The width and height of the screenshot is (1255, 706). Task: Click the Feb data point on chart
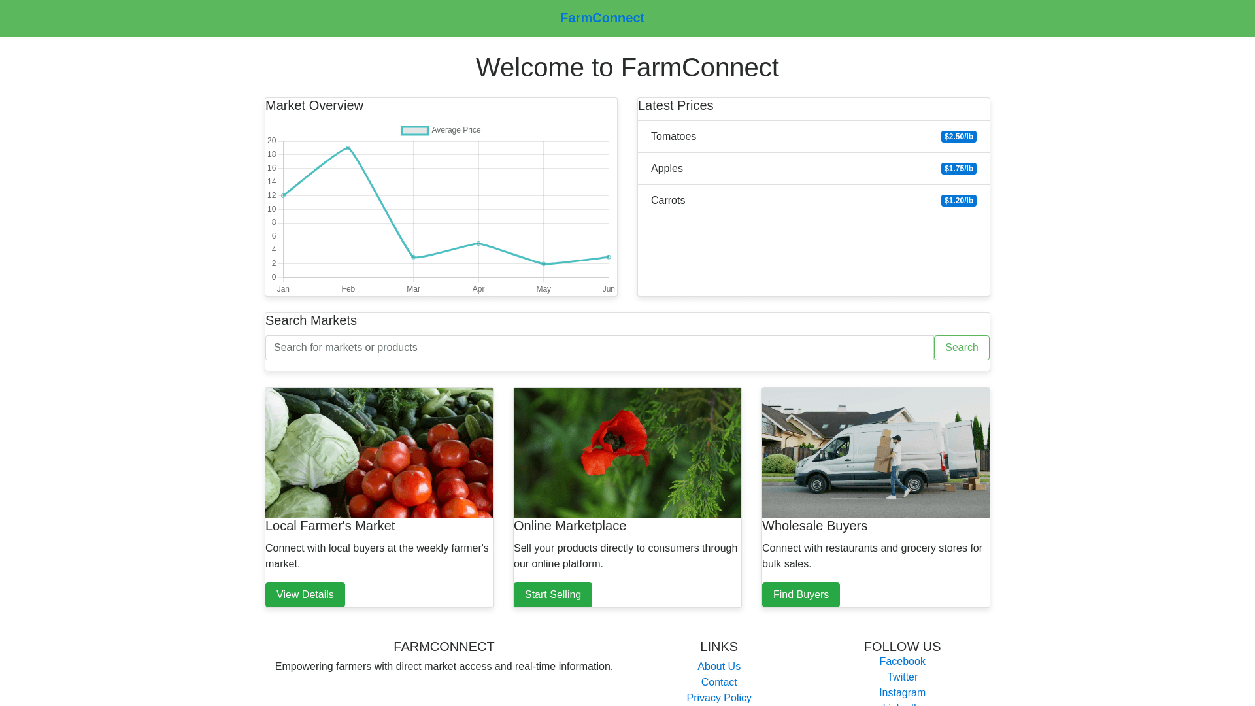[348, 148]
